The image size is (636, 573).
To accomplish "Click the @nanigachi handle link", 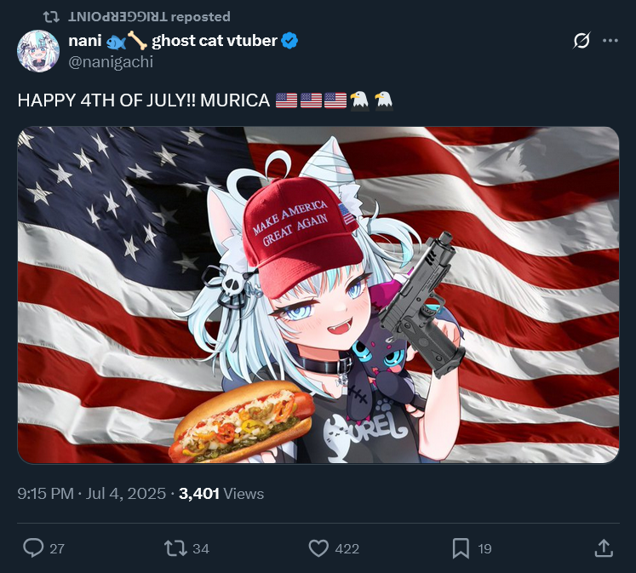I will coord(111,62).
